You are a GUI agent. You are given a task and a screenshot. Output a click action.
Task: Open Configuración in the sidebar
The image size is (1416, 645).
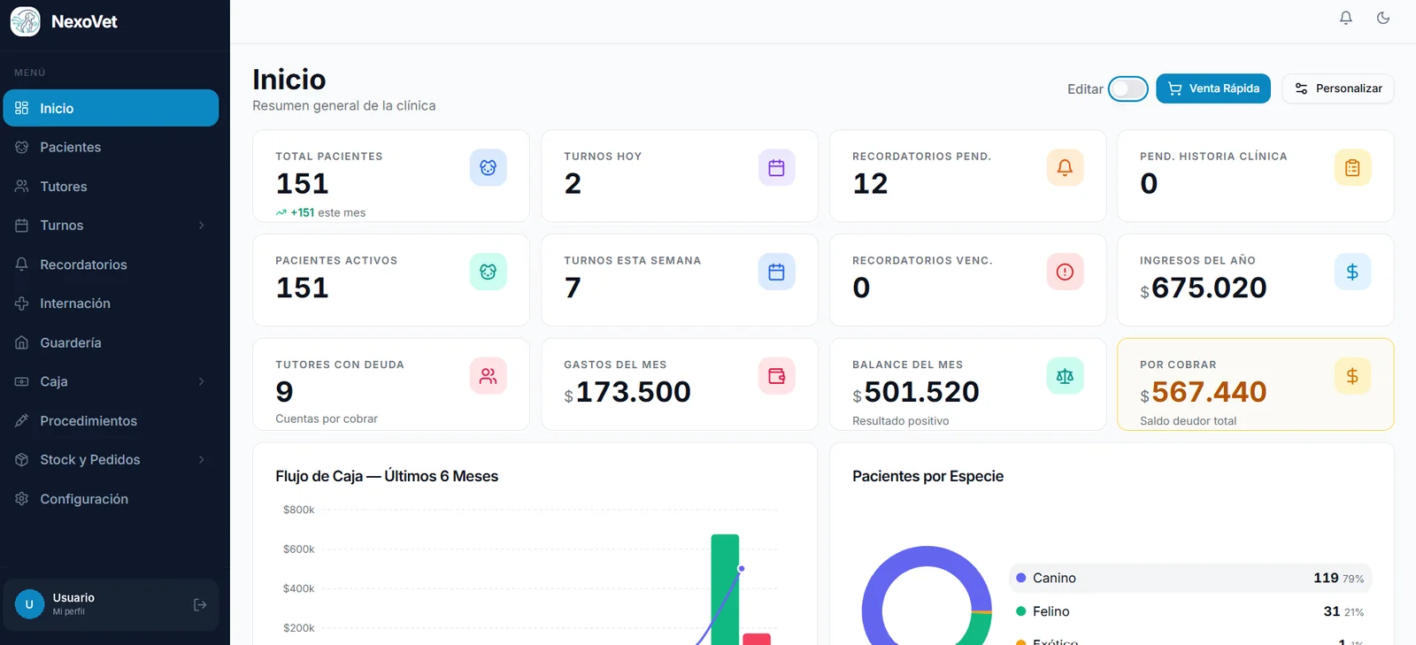click(111, 499)
